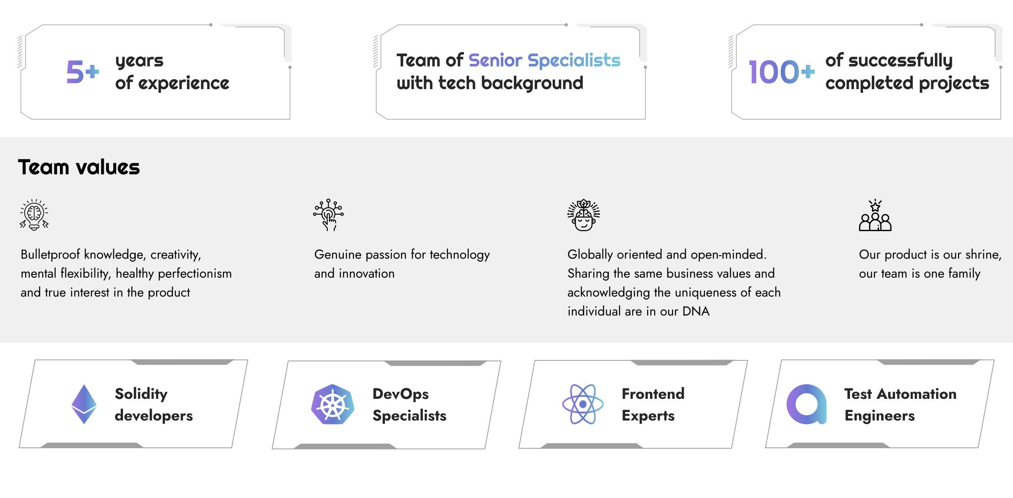
Task: Click the React atom logo
Action: (x=582, y=404)
